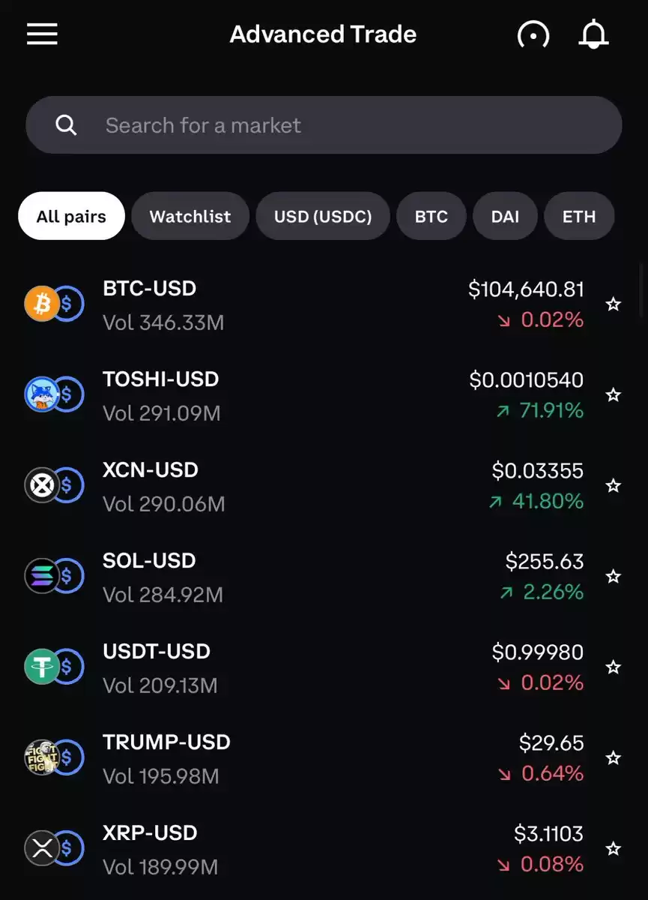Filter markets by BTC pairs
The image size is (648, 900).
pos(432,217)
